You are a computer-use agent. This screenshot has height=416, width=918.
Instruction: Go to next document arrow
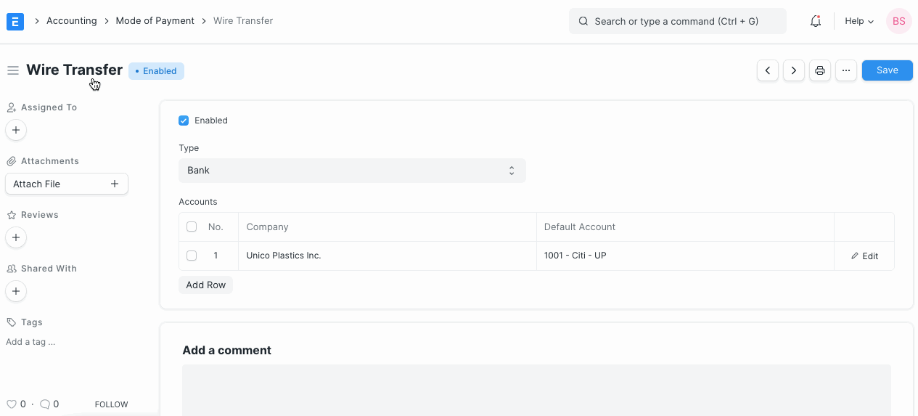(x=794, y=70)
